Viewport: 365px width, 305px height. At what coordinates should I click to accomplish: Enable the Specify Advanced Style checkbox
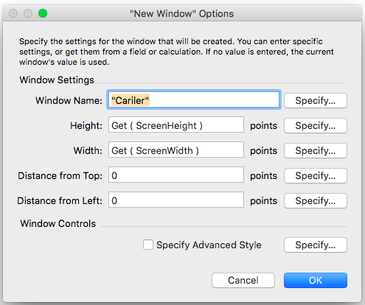click(x=148, y=245)
